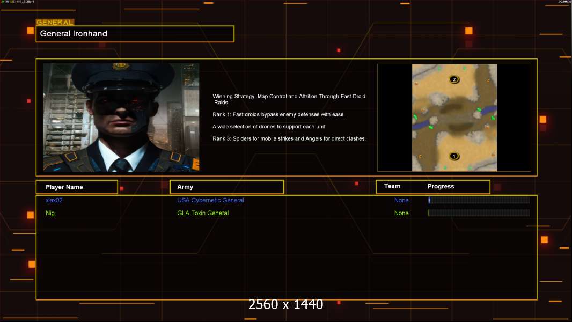Click the Team column label
This screenshot has height=322, width=572.
(x=392, y=186)
